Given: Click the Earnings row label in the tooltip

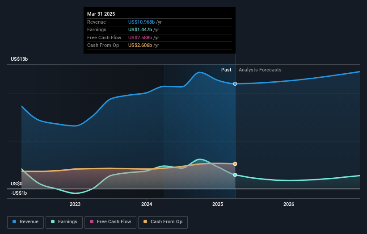Looking at the screenshot, I should (x=97, y=29).
